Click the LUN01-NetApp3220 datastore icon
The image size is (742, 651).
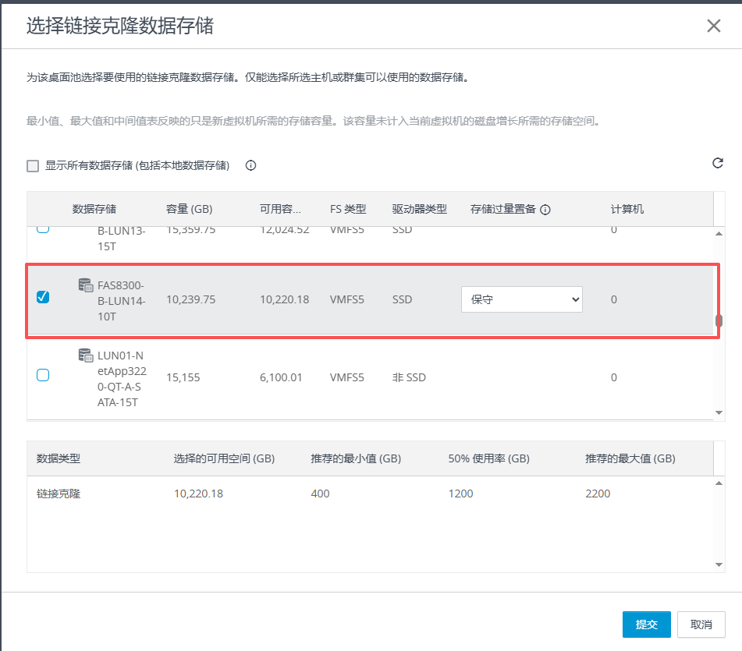point(86,356)
